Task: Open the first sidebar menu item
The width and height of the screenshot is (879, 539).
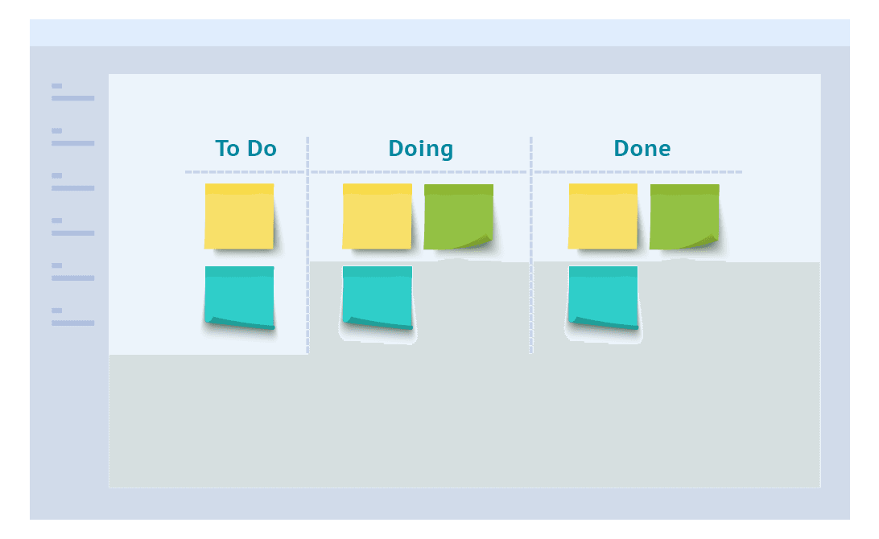Action: click(73, 93)
